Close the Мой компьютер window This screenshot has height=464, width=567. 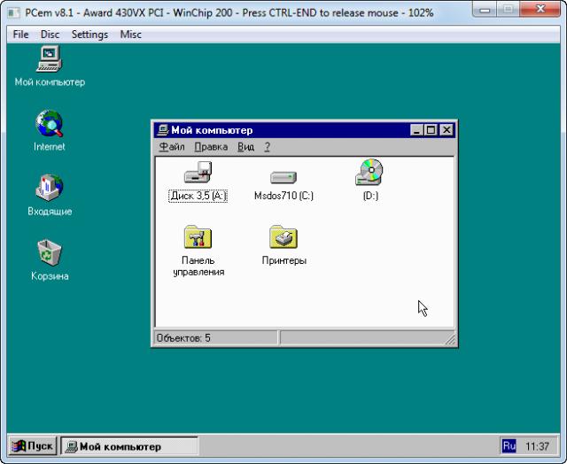tap(447, 130)
